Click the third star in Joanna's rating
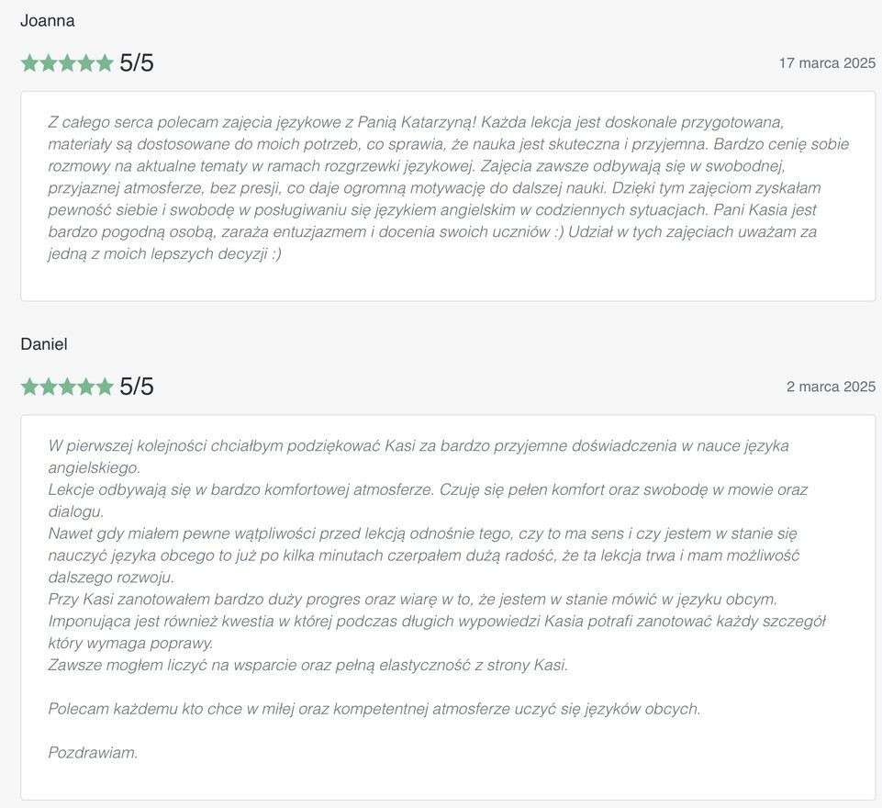 click(x=67, y=63)
